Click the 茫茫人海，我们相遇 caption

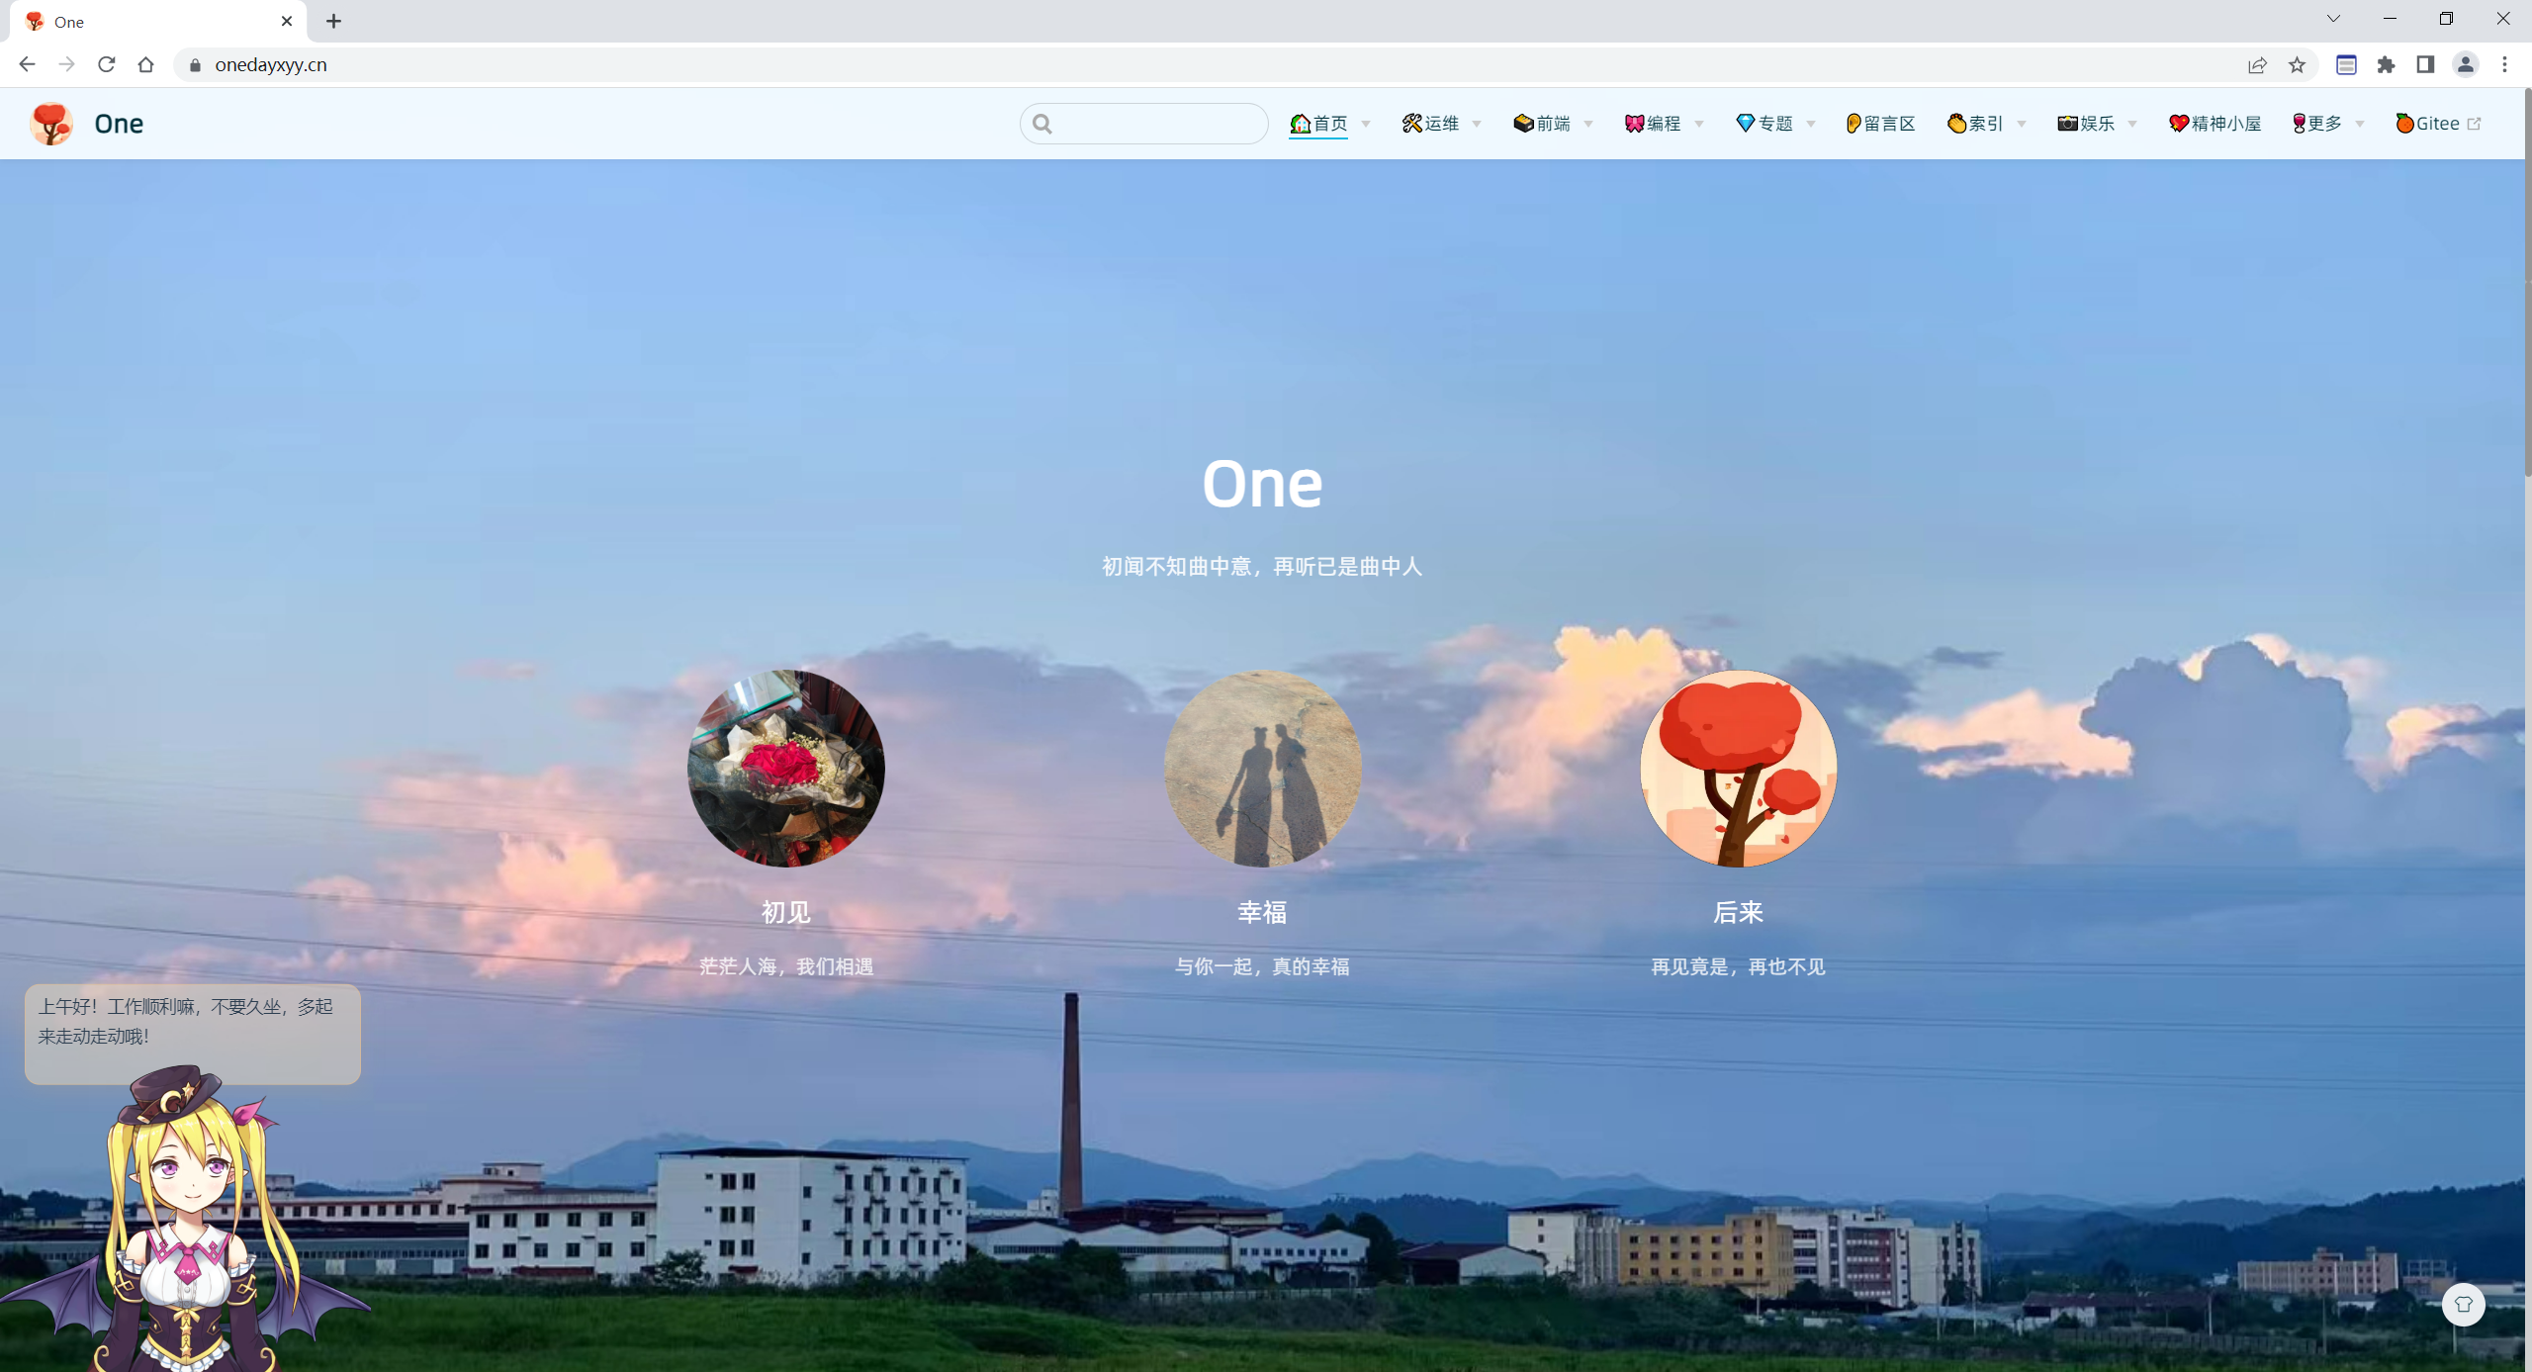[x=786, y=966]
